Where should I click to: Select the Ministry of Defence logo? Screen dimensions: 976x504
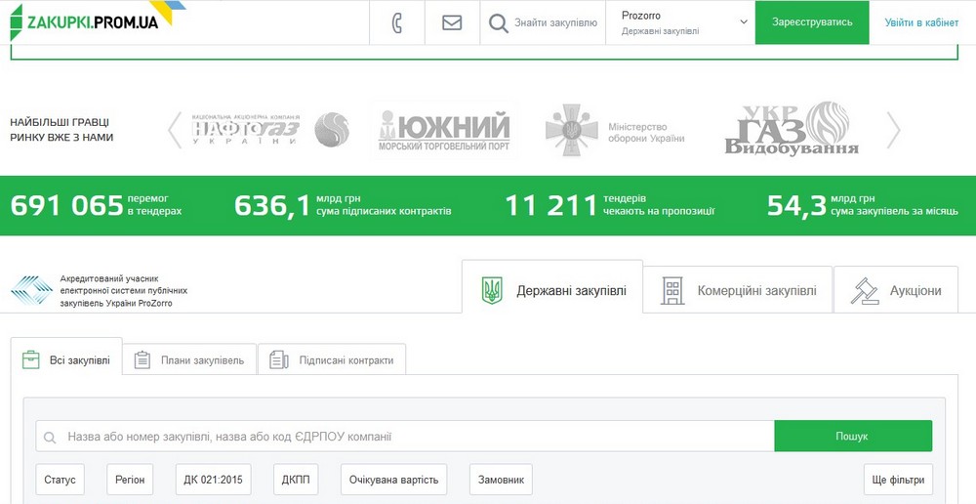pos(615,130)
